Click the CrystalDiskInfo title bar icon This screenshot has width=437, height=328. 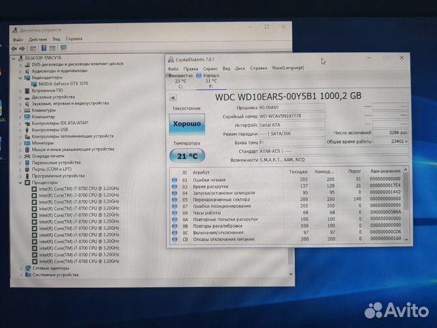click(171, 59)
